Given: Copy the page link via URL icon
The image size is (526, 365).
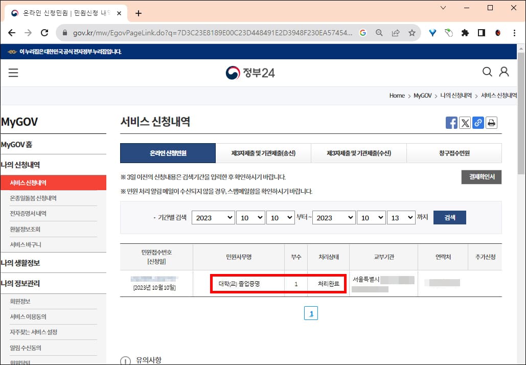Looking at the screenshot, I should [478, 123].
